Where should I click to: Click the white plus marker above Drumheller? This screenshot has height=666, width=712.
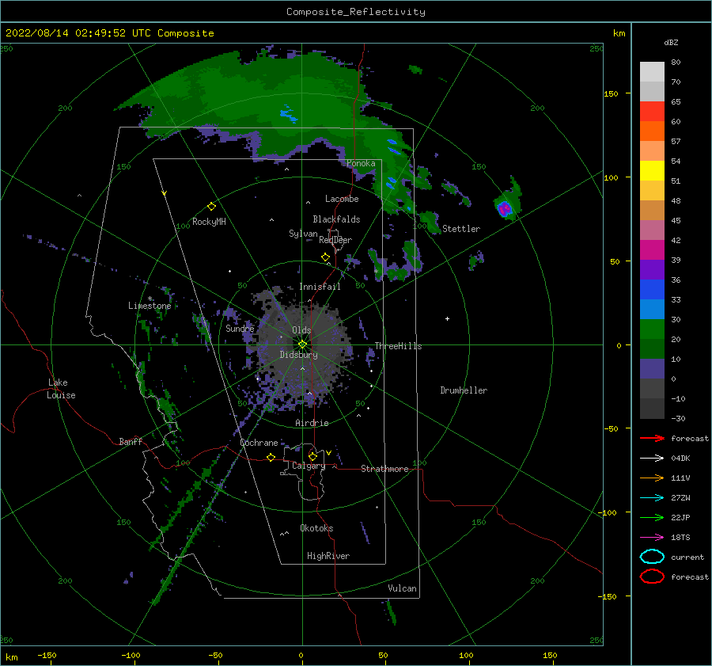click(x=447, y=318)
